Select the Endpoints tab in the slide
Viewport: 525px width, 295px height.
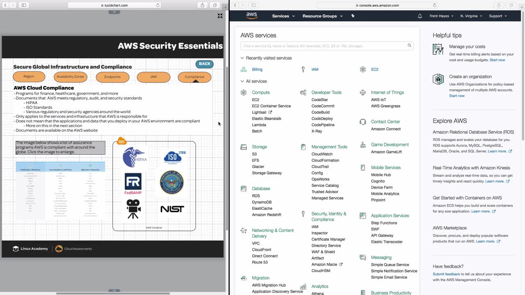(x=112, y=77)
